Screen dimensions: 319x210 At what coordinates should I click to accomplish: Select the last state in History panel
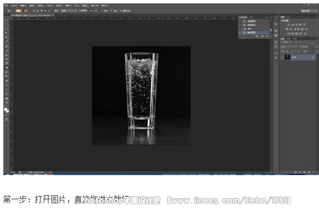click(x=254, y=33)
